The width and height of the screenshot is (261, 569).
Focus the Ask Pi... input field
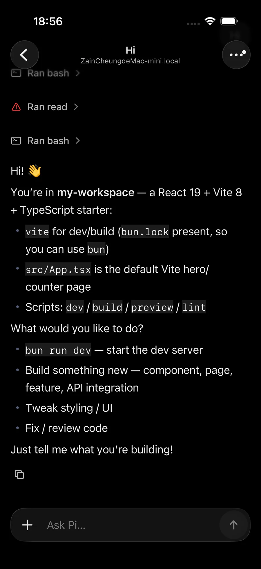pos(130,525)
